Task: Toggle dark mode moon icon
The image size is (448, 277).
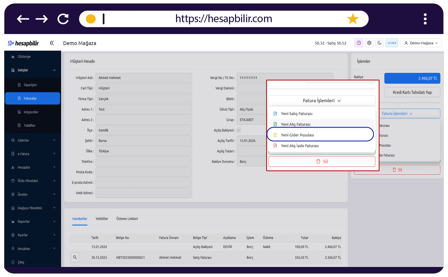Action: pos(379,43)
